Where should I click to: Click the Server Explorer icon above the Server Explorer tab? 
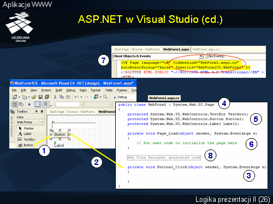12,112
